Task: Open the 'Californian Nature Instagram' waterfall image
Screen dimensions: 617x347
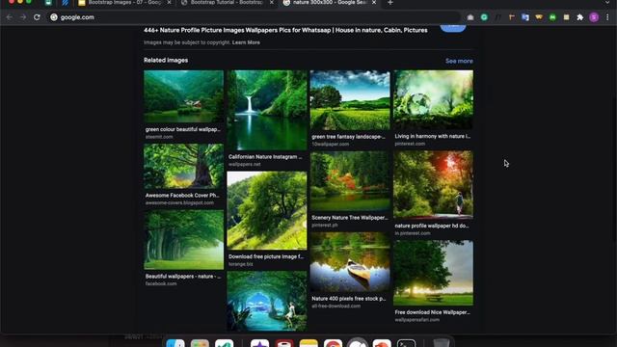Action: [x=267, y=110]
